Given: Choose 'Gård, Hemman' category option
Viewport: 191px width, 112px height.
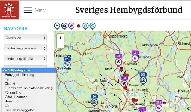Looking at the screenshot, I should pyautogui.click(x=29, y=97).
